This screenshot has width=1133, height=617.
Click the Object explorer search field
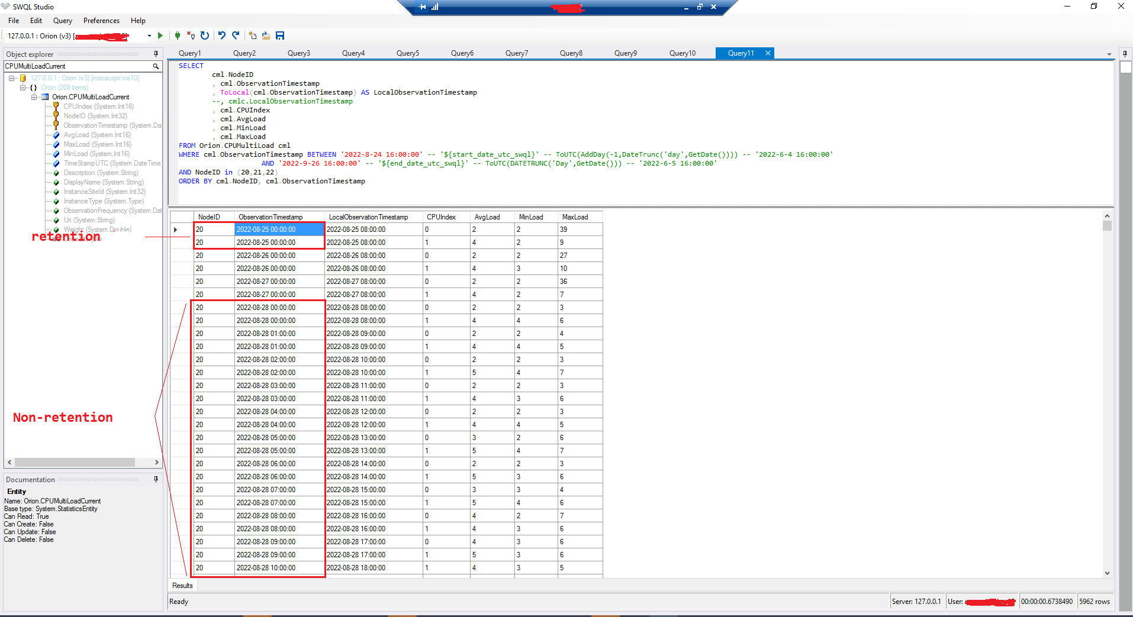pos(77,66)
